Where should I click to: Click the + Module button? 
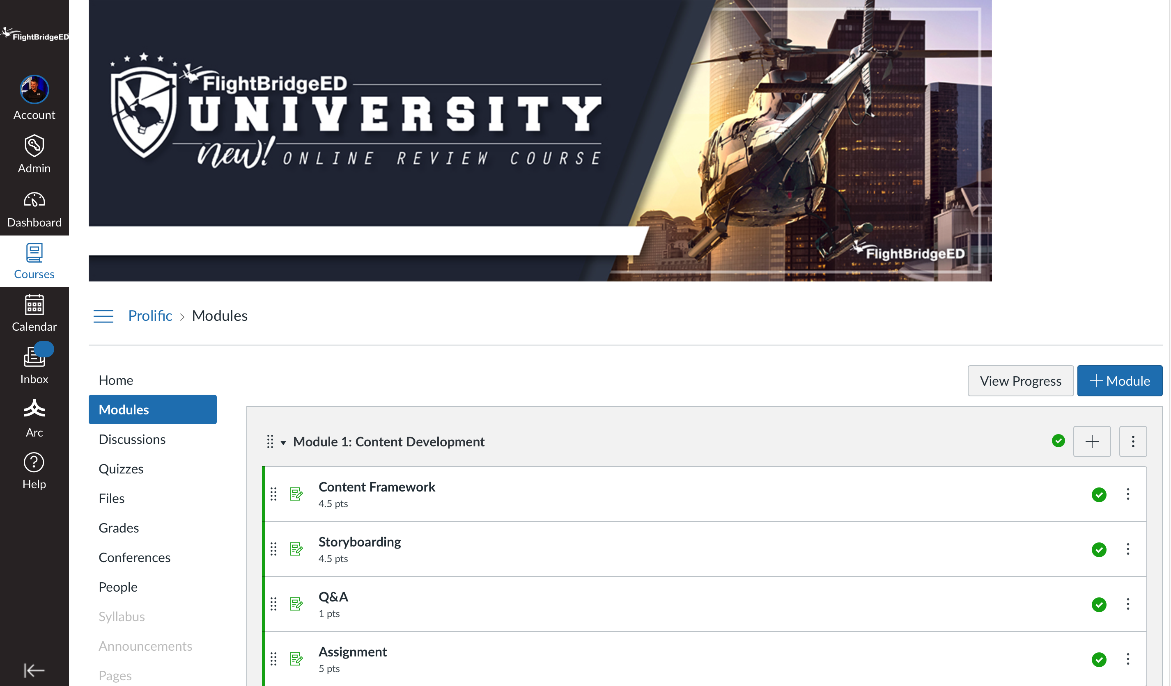pyautogui.click(x=1120, y=381)
